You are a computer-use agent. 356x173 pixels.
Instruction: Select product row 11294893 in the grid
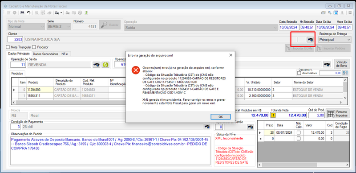pos(40,90)
